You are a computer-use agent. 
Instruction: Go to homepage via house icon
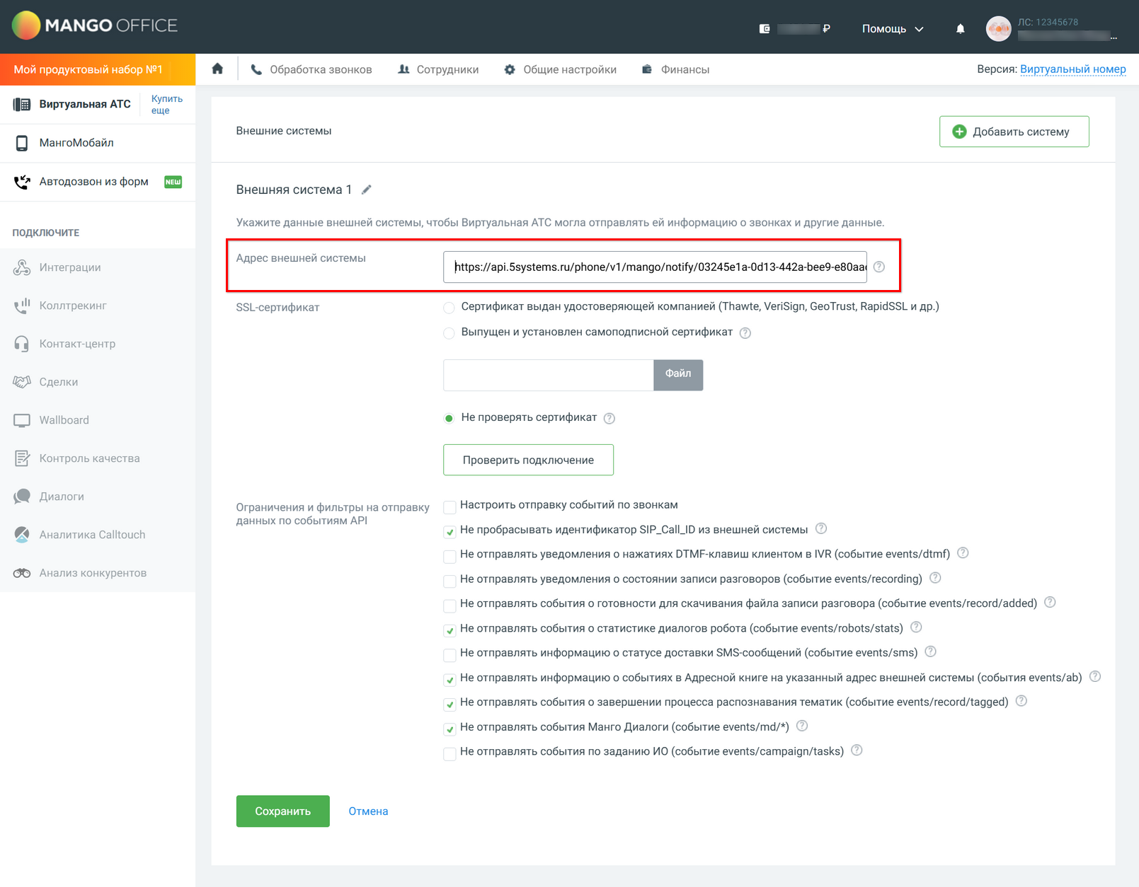tap(217, 68)
